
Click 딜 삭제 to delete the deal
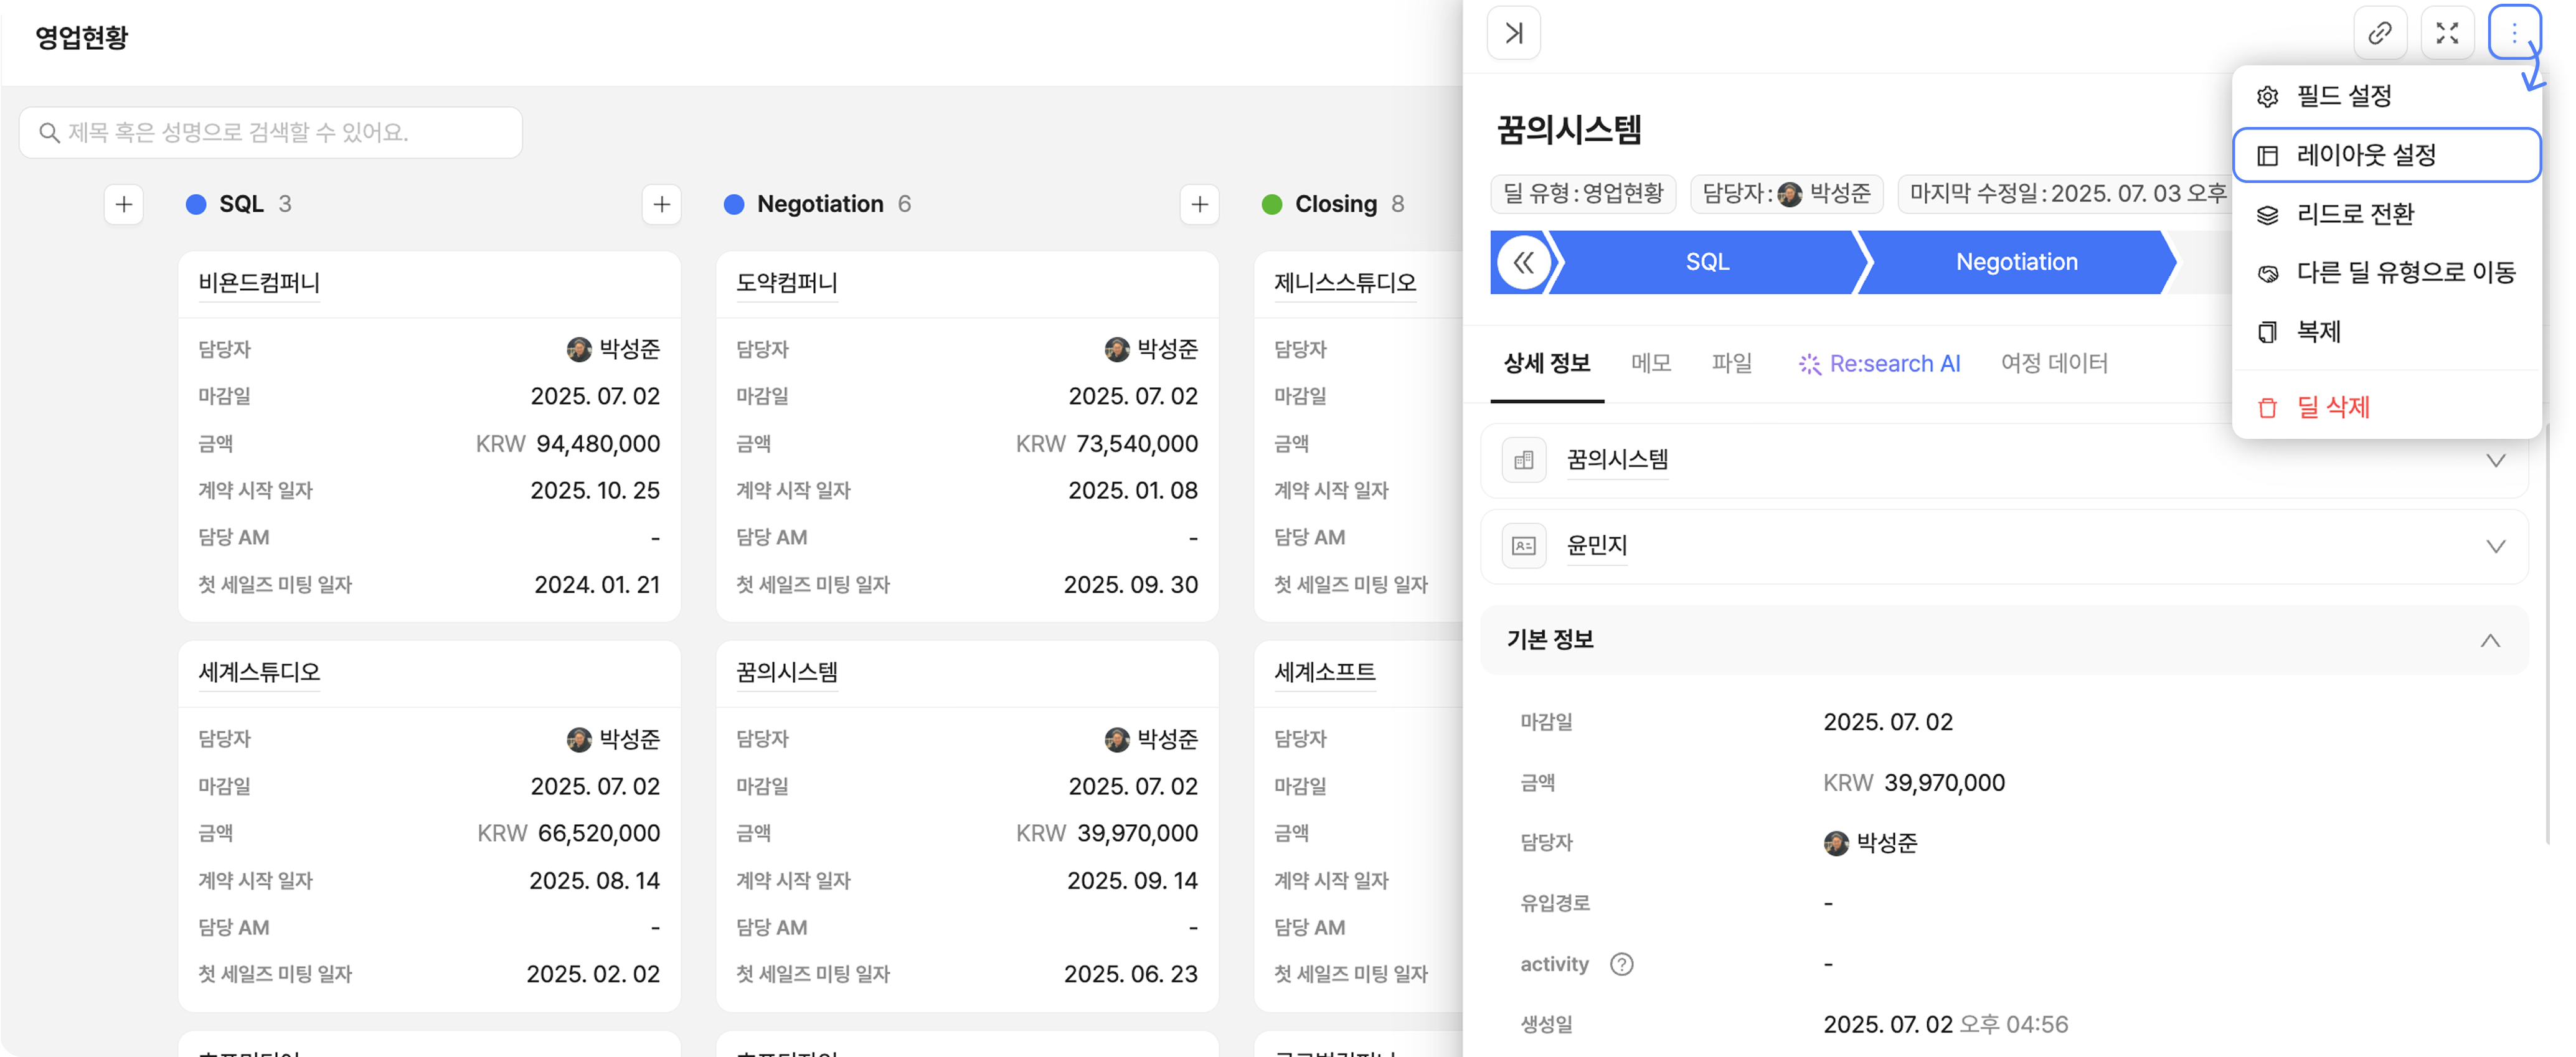pos(2332,407)
